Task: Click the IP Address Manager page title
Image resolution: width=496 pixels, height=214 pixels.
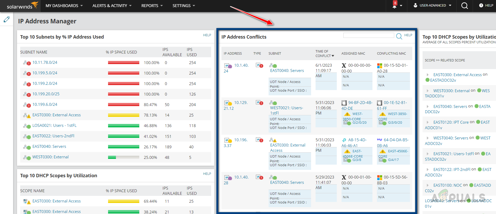Action: (x=47, y=21)
